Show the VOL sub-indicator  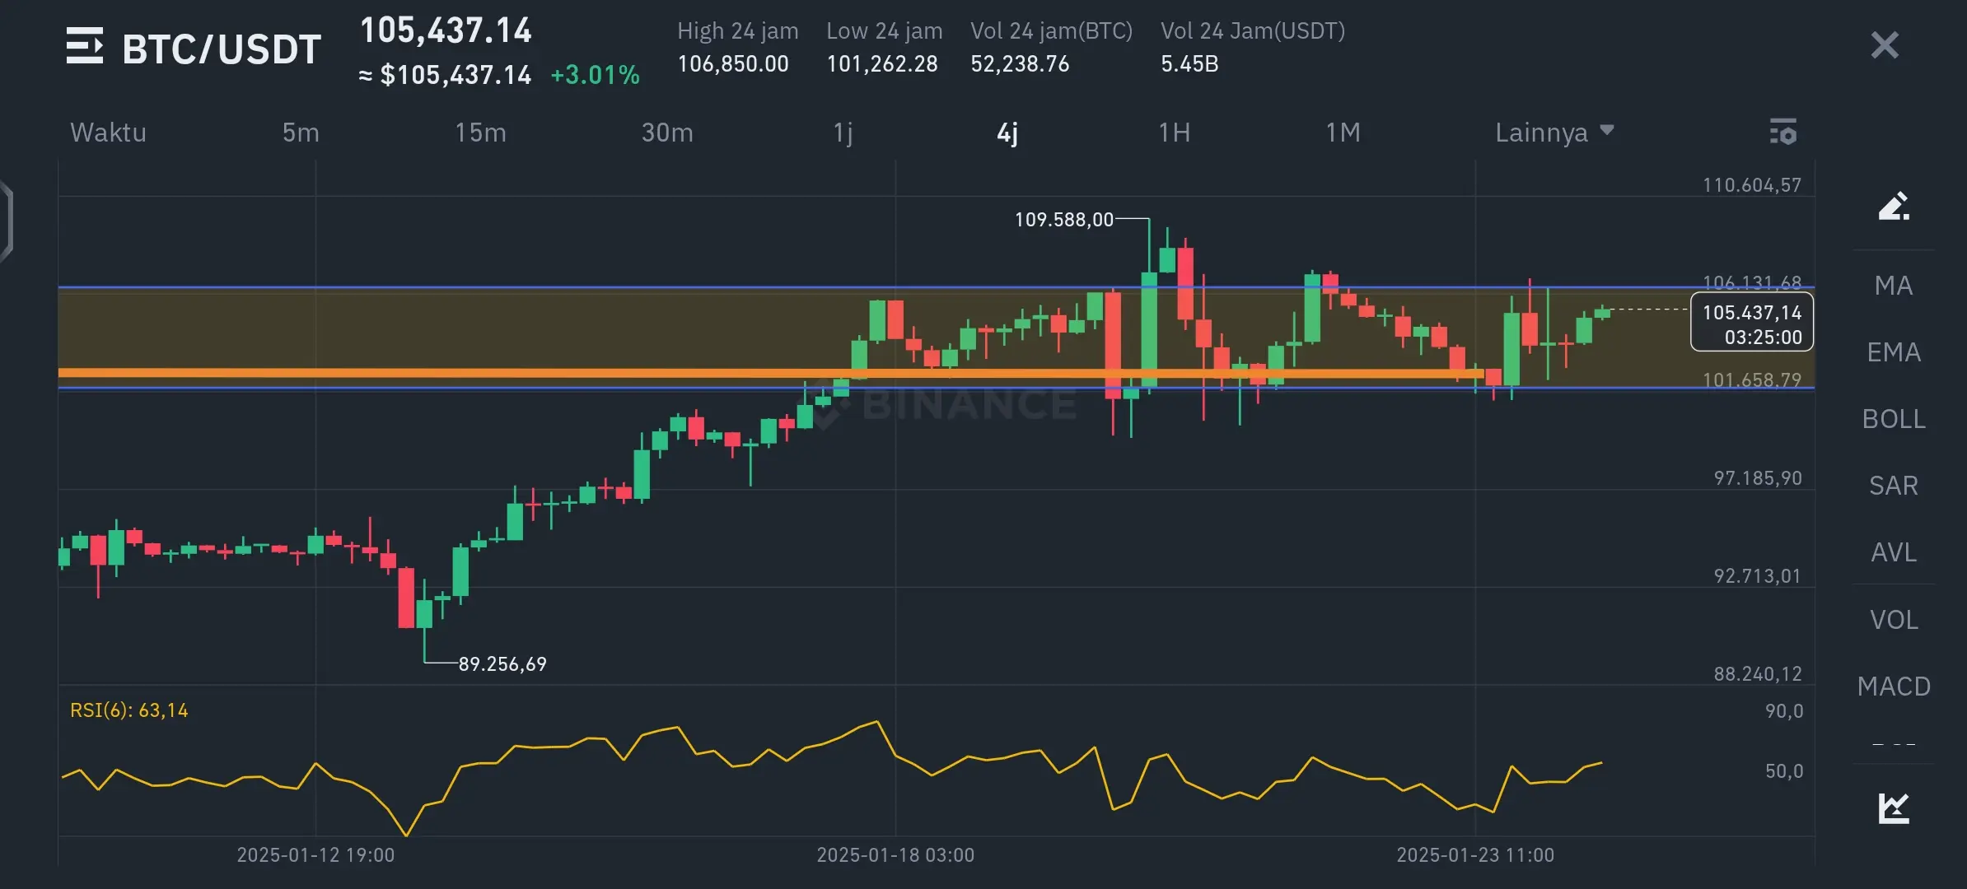1893,620
